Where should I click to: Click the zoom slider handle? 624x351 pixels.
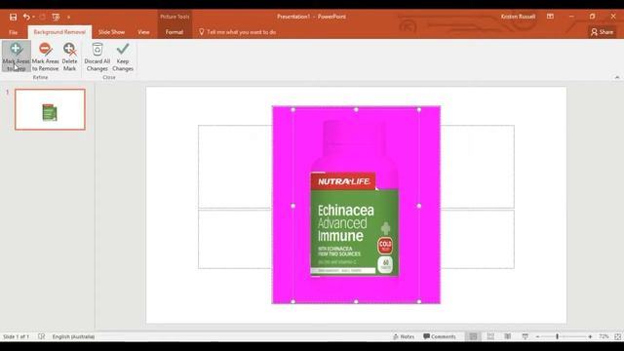tap(557, 336)
